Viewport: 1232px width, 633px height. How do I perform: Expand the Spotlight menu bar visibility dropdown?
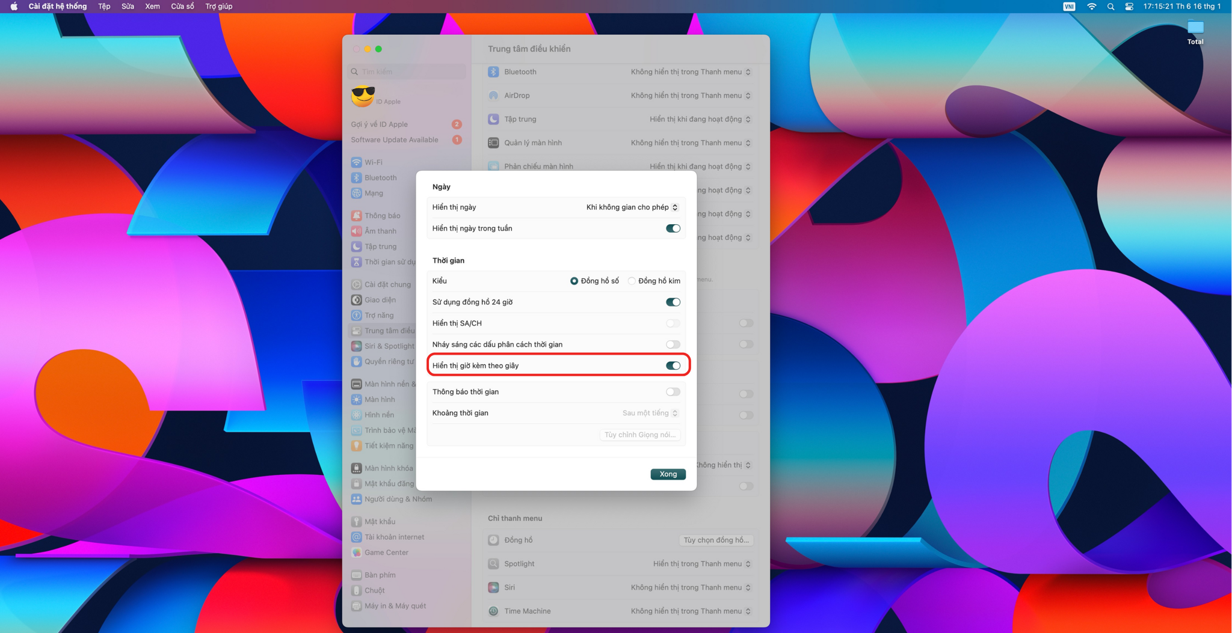coord(701,564)
